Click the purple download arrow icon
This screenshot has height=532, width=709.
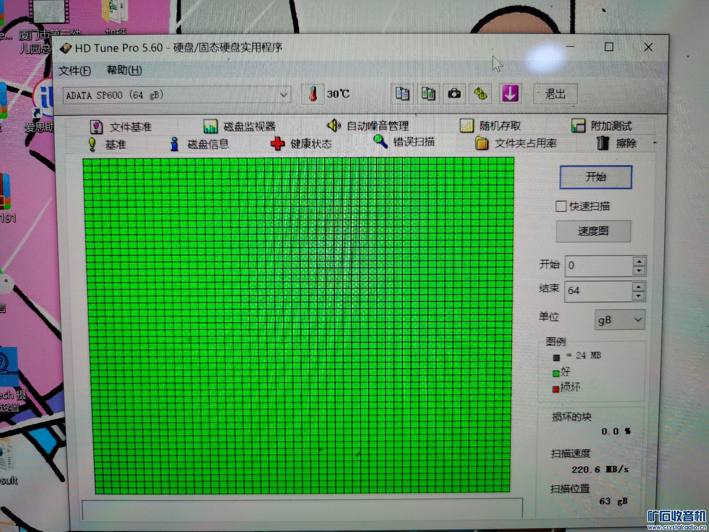[510, 93]
